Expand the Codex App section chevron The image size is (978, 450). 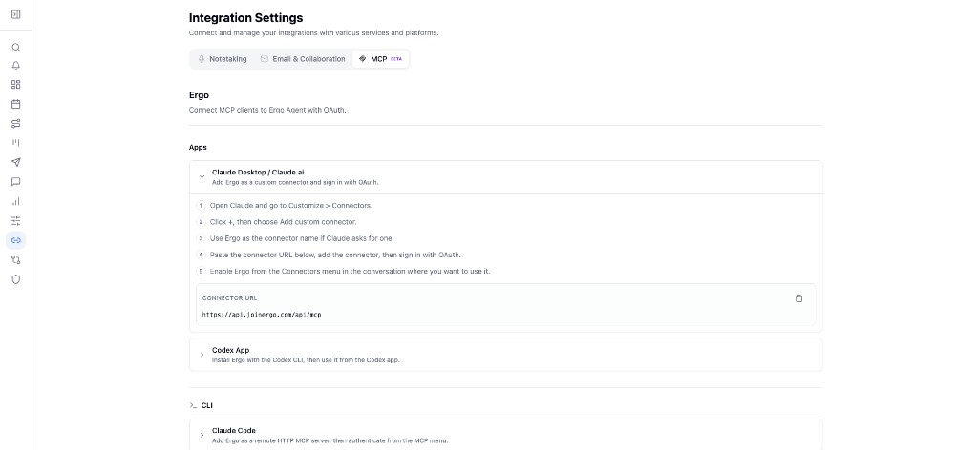(202, 355)
